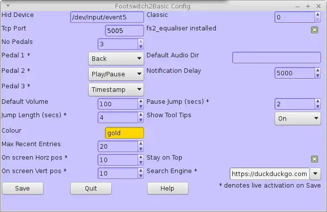Screen dimensions: 327x212
Task: Click the Default Audio Dir field
Action: [x=277, y=57]
